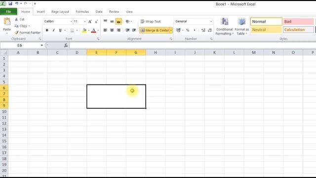Click the Wrap Text button

(x=151, y=21)
